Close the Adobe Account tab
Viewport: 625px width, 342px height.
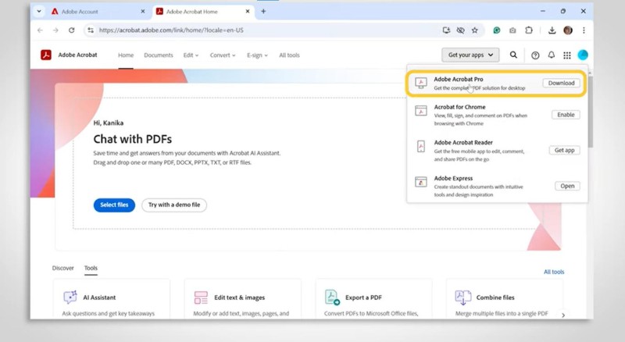pos(143,12)
